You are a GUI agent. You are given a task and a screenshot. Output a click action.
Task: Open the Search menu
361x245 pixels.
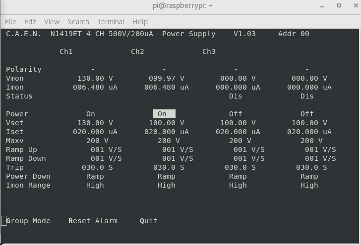click(78, 22)
